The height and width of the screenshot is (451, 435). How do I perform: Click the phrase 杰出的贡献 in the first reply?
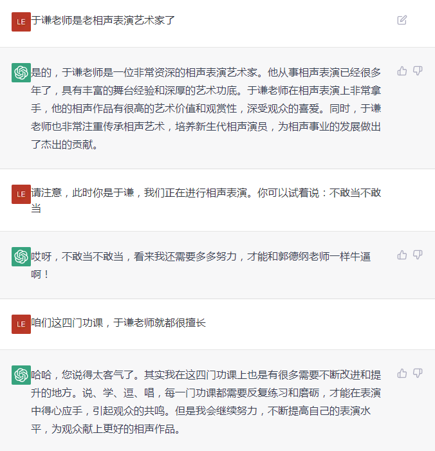pyautogui.click(x=71, y=145)
